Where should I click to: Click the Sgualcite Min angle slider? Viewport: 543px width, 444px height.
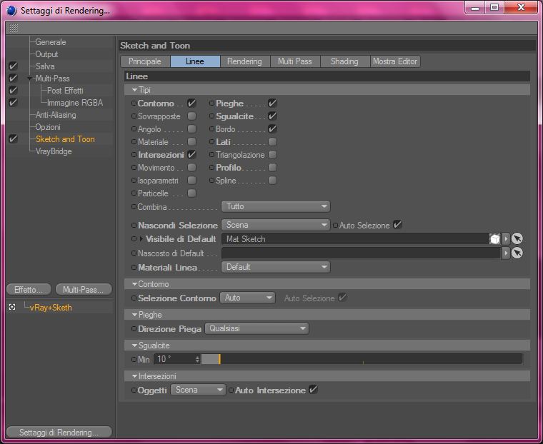[362, 359]
